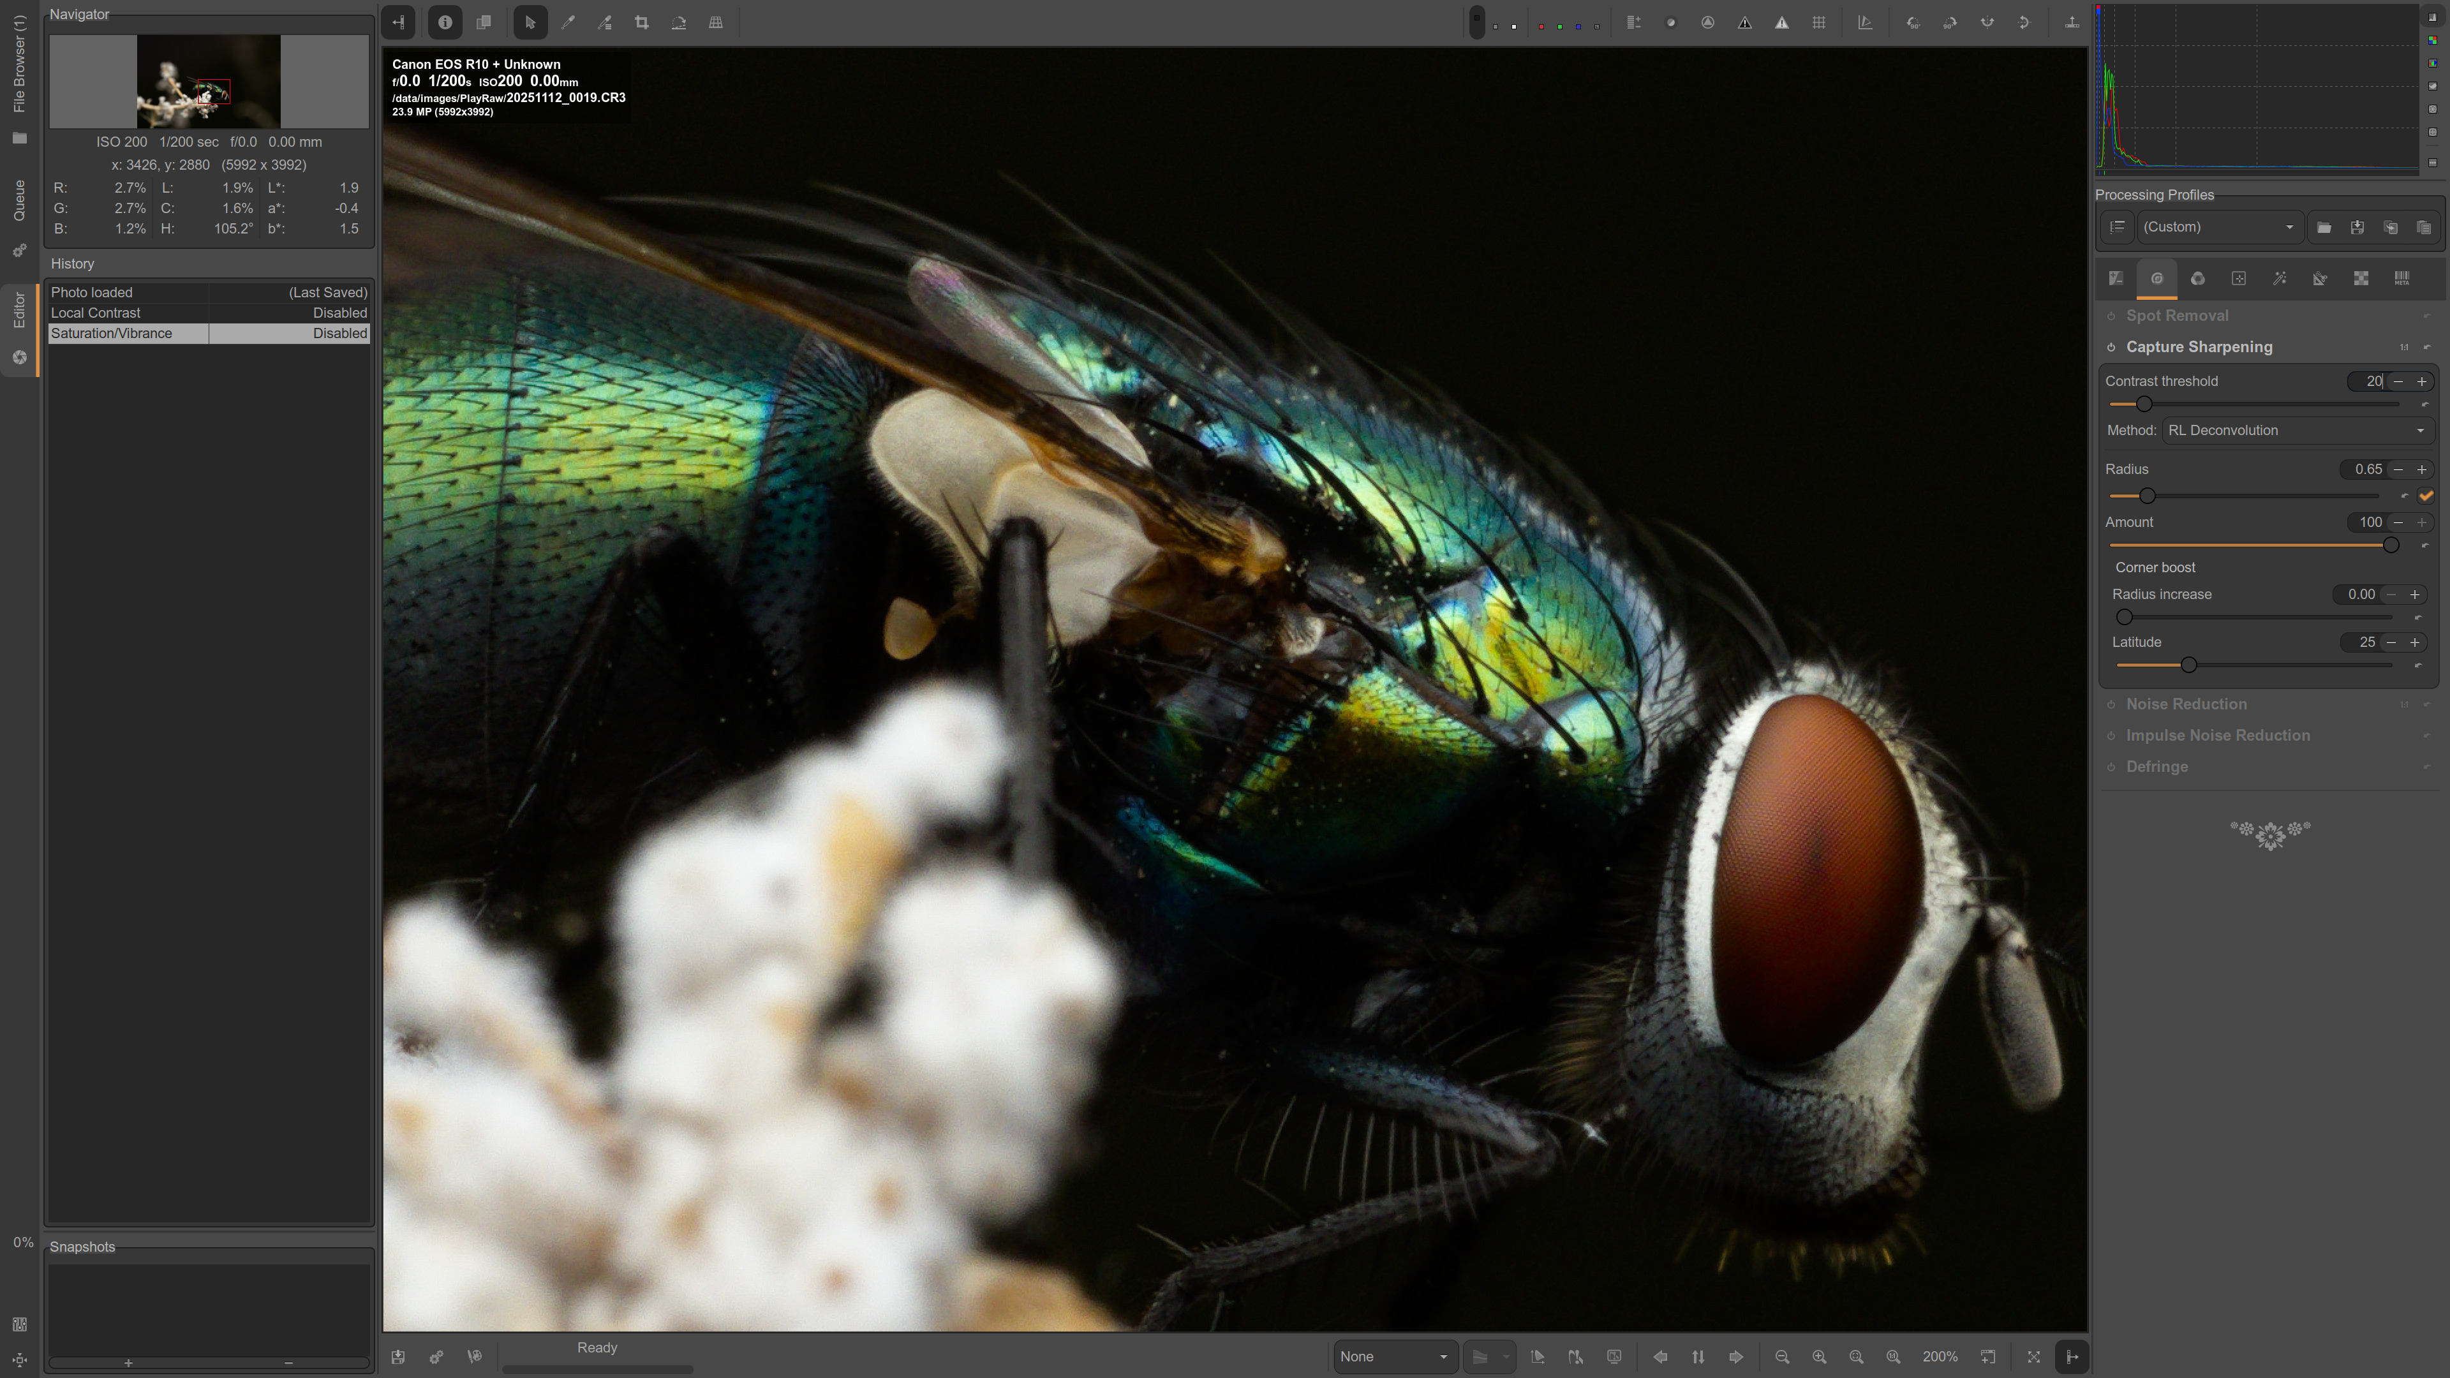Image resolution: width=2450 pixels, height=1378 pixels.
Task: Open the None soft-proofing profile dropdown
Action: 1393,1357
